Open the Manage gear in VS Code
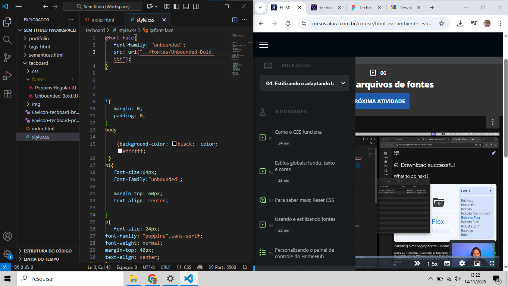The width and height of the screenshot is (508, 286). (x=7, y=254)
